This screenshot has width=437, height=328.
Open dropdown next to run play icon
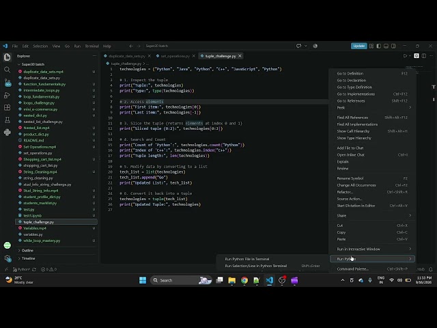(x=410, y=56)
